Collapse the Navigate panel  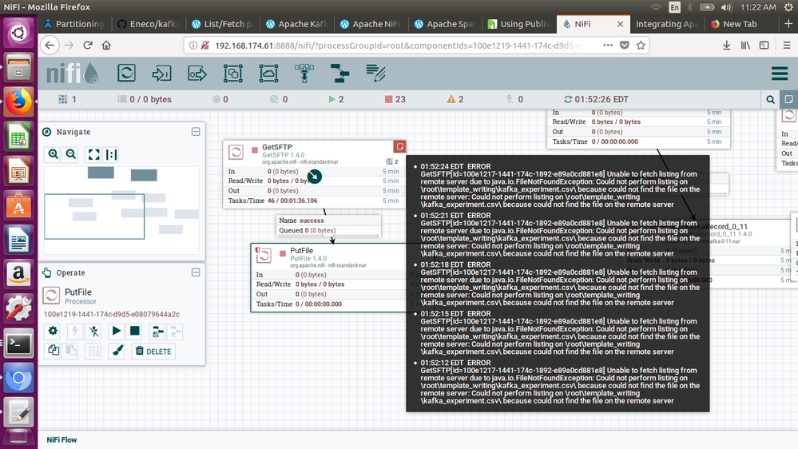pos(196,132)
